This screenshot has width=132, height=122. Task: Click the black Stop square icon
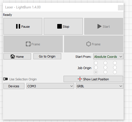(60, 26)
